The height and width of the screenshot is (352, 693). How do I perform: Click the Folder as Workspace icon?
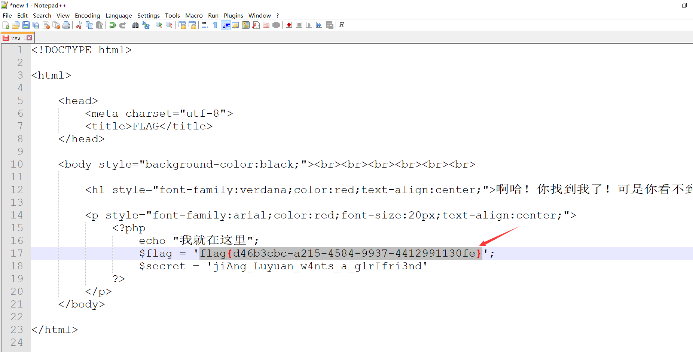pyautogui.click(x=266, y=25)
